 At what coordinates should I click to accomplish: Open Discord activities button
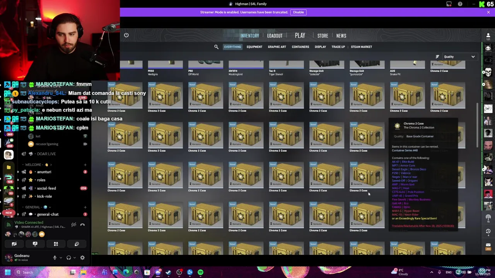click(x=56, y=244)
